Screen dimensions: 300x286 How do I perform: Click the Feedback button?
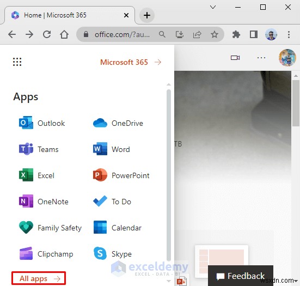[x=241, y=276]
